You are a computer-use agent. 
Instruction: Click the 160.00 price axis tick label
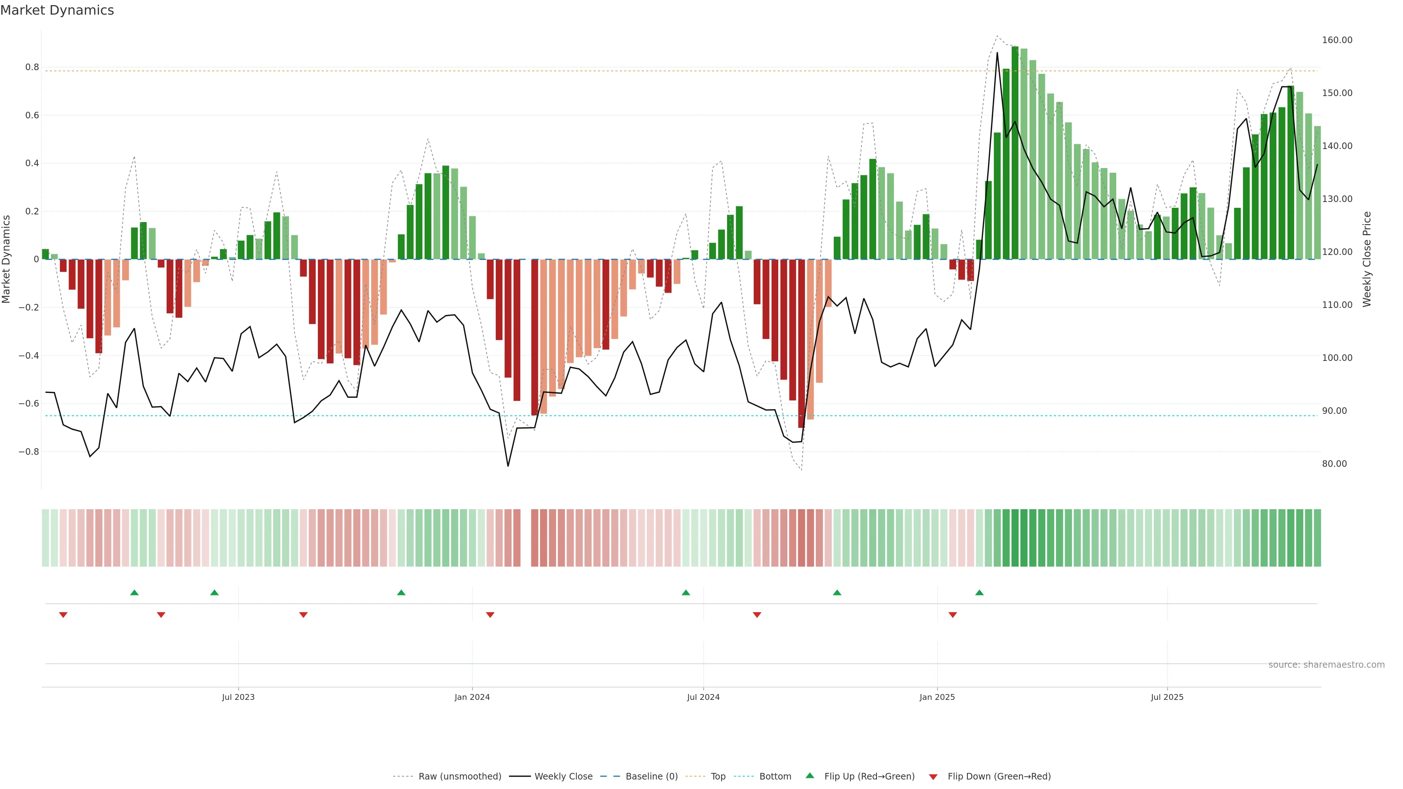[1337, 40]
